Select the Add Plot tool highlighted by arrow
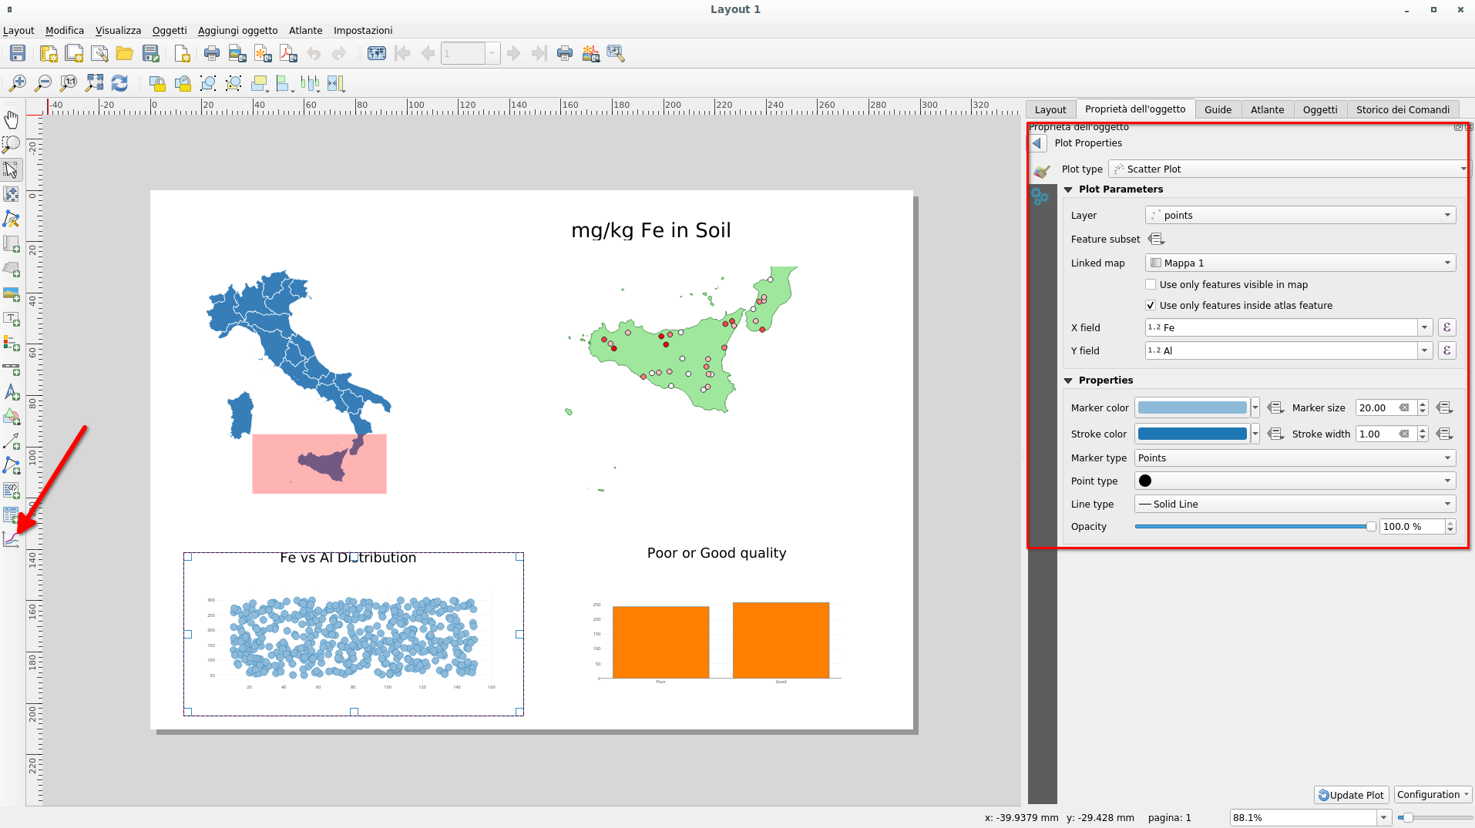Image resolution: width=1475 pixels, height=828 pixels. pyautogui.click(x=12, y=538)
